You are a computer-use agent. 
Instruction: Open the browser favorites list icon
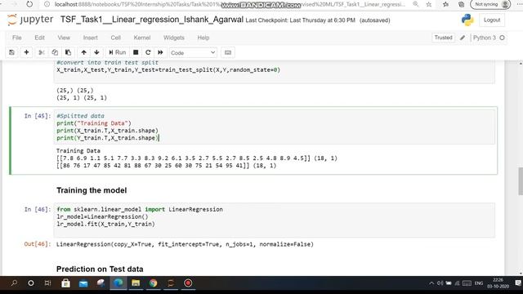point(445,4)
